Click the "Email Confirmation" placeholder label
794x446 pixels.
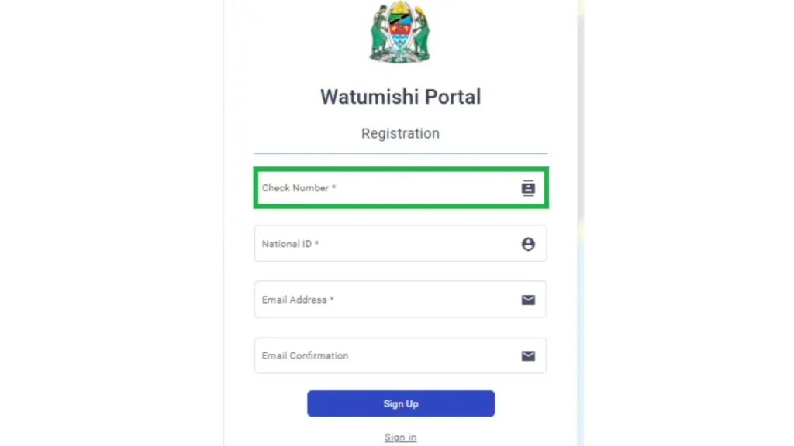click(x=305, y=355)
